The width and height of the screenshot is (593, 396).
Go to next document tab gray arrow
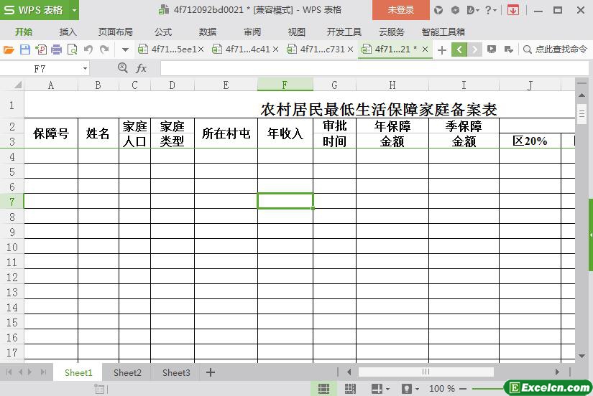[474, 49]
